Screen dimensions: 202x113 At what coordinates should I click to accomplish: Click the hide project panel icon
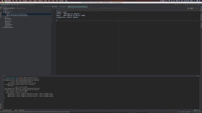[x=50, y=6]
